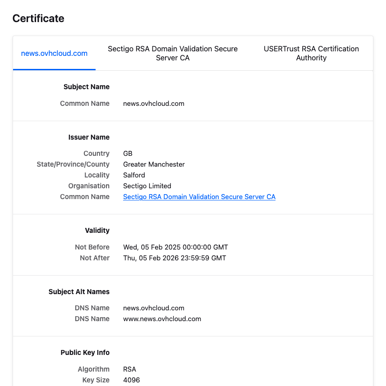Click the Public Key Info heading

click(85, 353)
